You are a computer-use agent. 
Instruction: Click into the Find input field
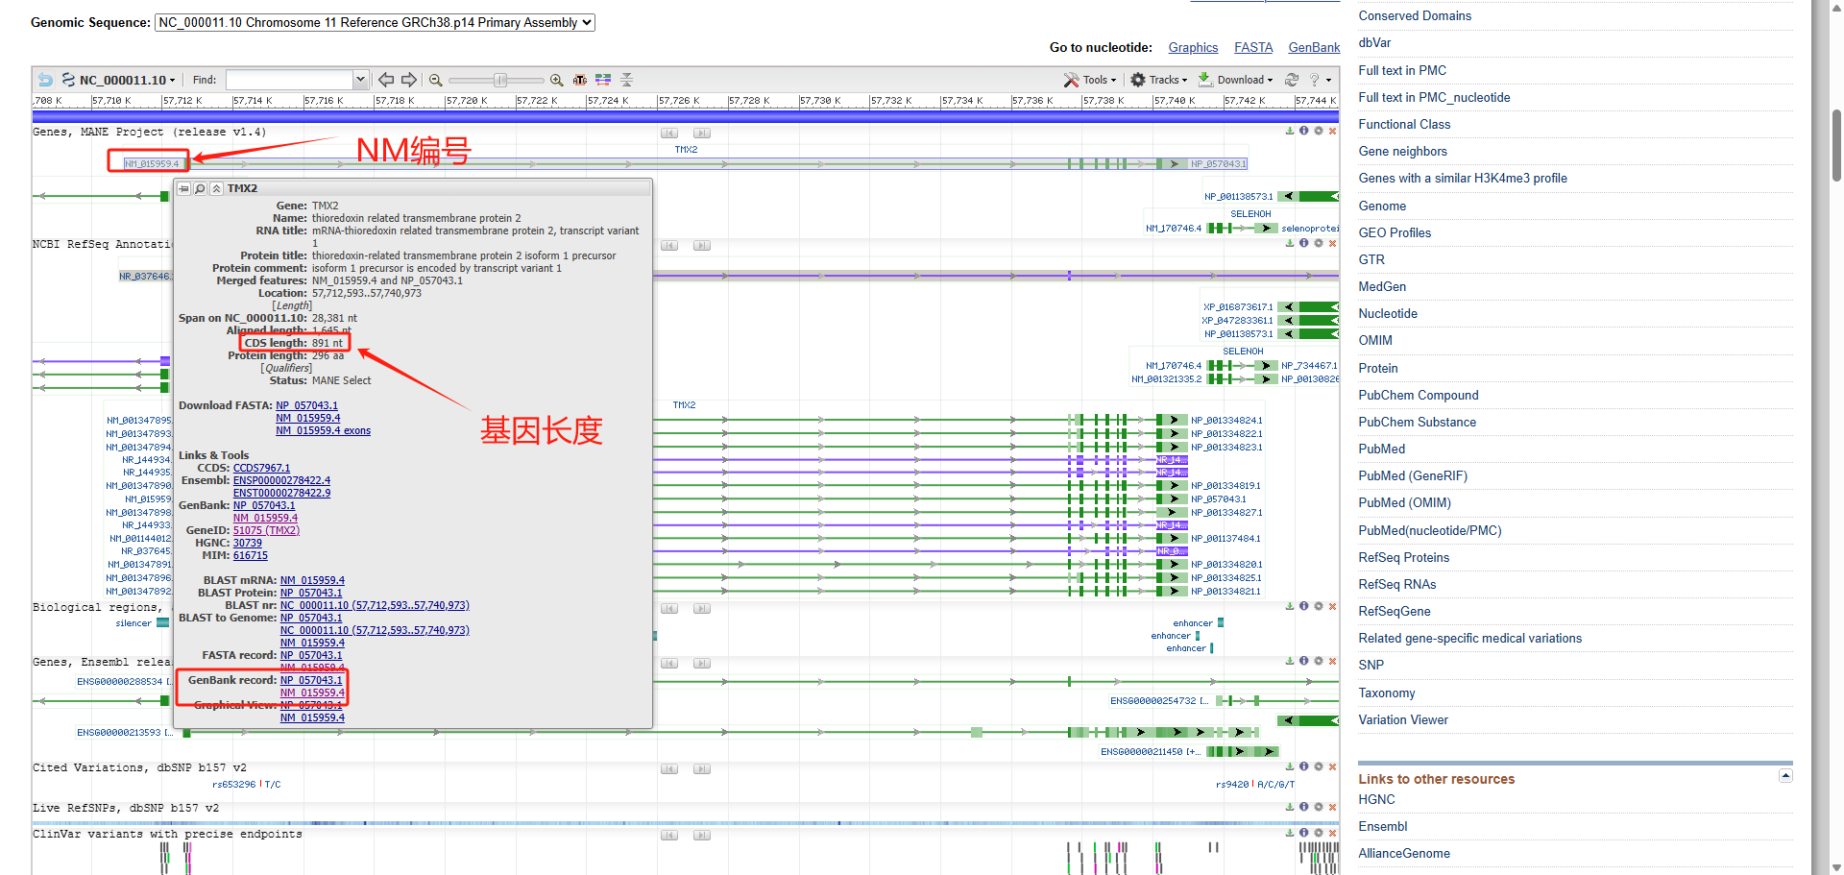point(290,80)
